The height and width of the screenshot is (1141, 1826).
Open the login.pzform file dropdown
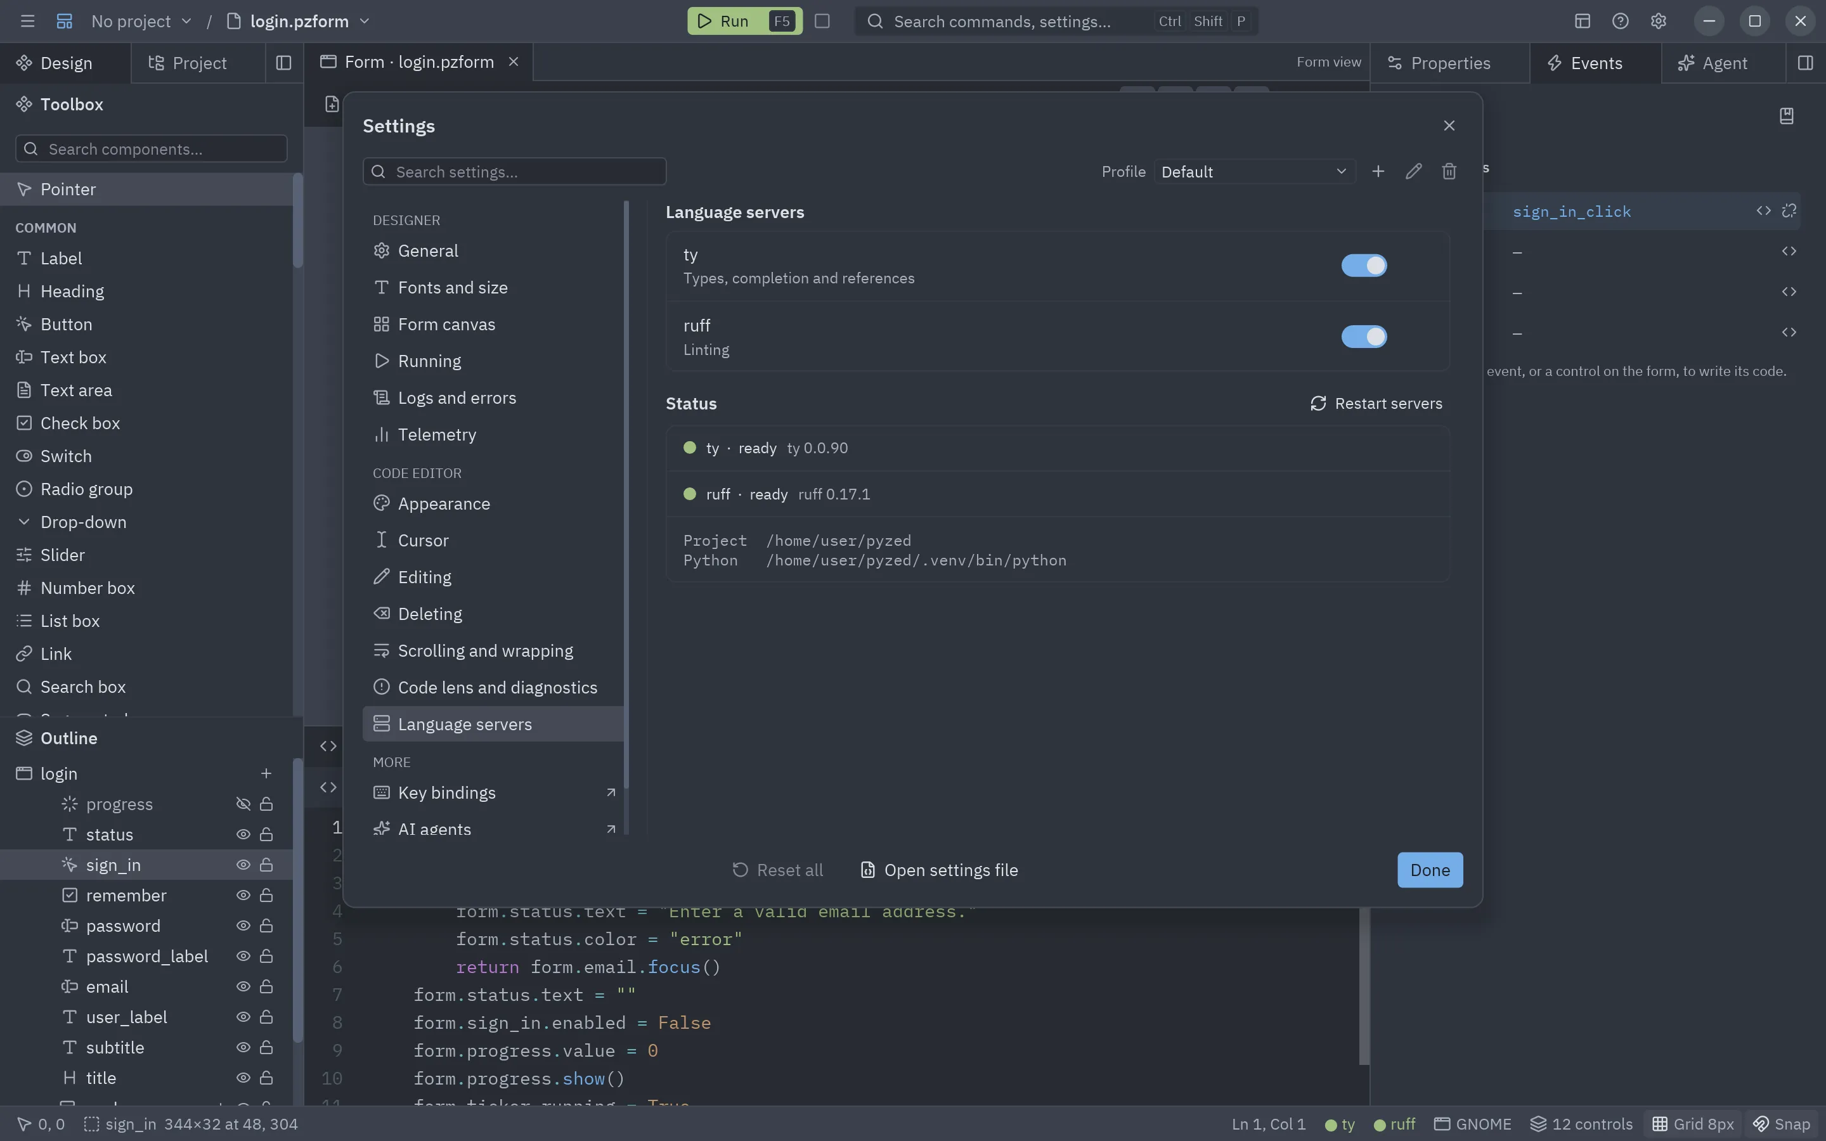coord(299,21)
